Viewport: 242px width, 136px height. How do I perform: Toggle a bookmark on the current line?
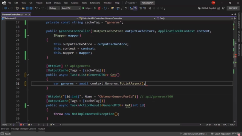150,8
